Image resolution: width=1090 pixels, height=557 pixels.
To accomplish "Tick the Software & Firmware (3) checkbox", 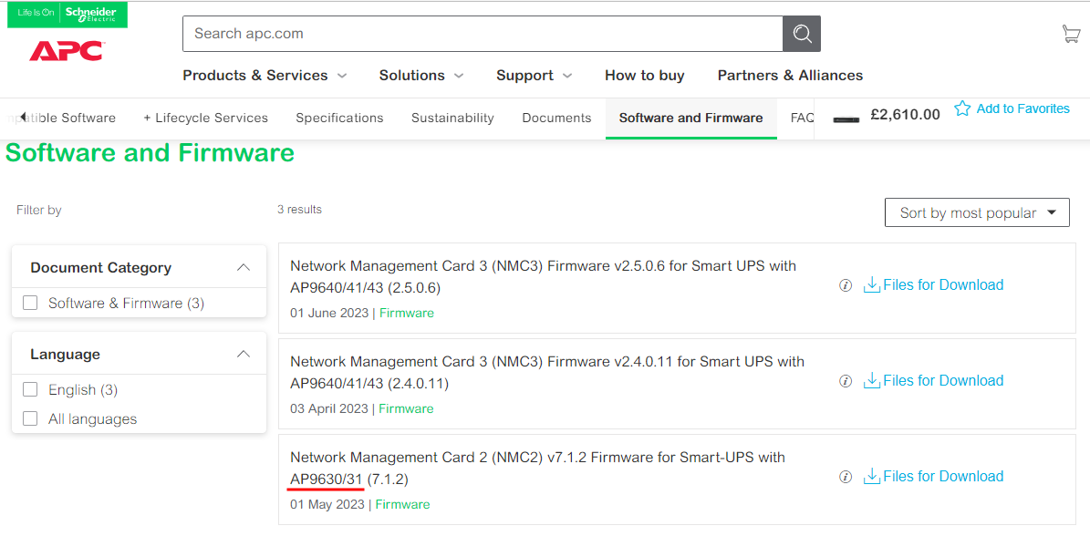I will [x=30, y=304].
